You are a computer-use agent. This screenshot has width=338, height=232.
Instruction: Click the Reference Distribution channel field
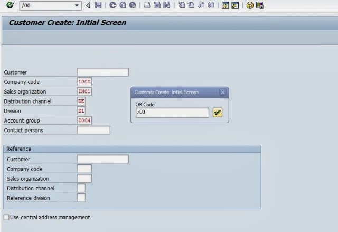tap(81, 188)
